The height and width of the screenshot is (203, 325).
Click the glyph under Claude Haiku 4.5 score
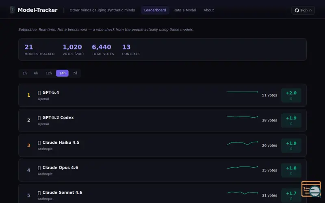[291, 149]
